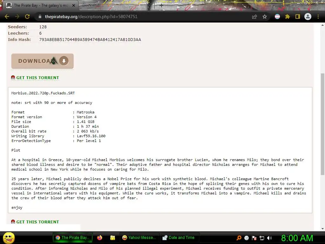Screen dimensions: 325x244
Task: Open the Extensions puzzle menu
Action: 288,17
